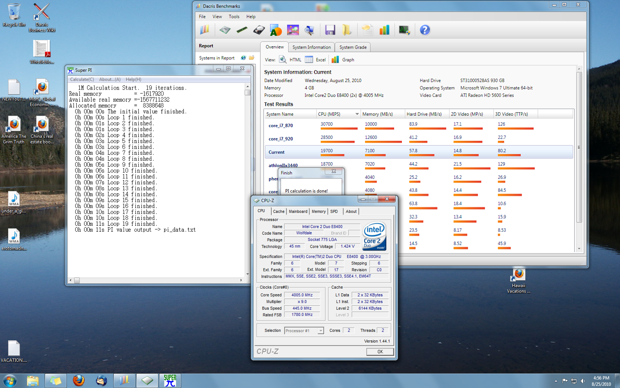Show hidden tray icons arrow
The image size is (620, 388).
point(556,381)
